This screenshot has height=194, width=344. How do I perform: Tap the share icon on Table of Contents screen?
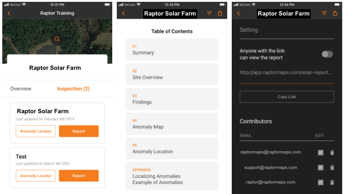click(220, 13)
